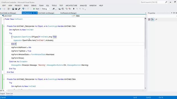Click the 'Catch ex As Exception' line

coord(18,62)
